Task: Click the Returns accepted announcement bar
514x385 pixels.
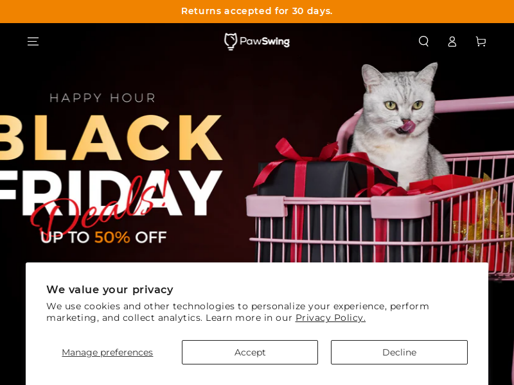Action: [257, 12]
